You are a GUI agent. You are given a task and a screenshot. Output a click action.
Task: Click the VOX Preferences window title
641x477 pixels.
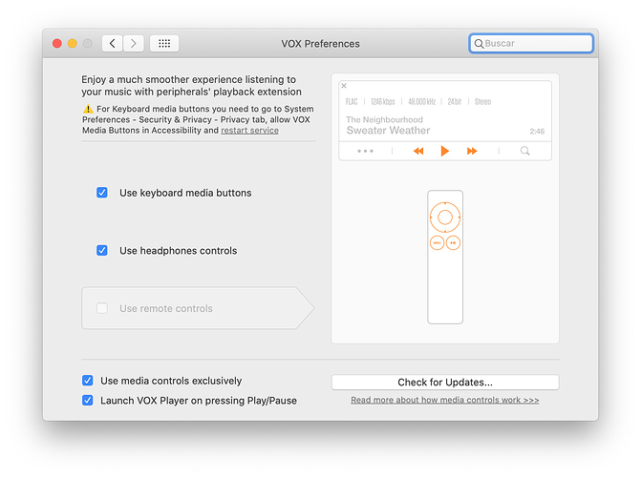point(320,44)
